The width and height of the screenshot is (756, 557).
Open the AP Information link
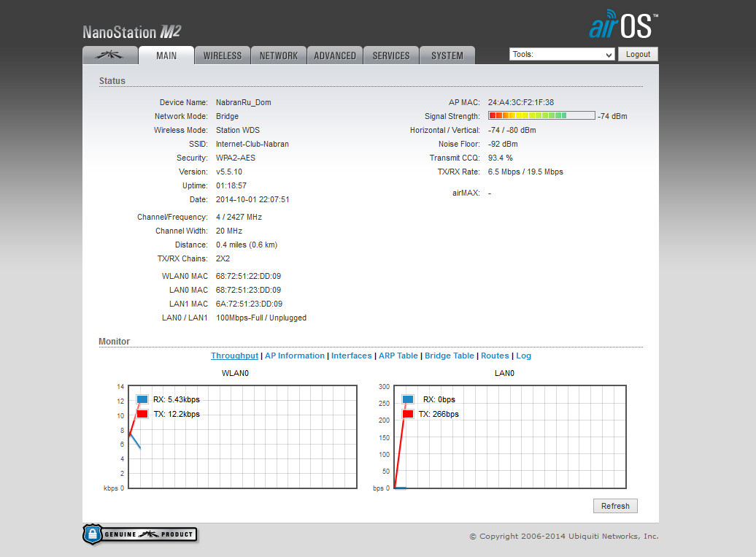[x=295, y=356]
